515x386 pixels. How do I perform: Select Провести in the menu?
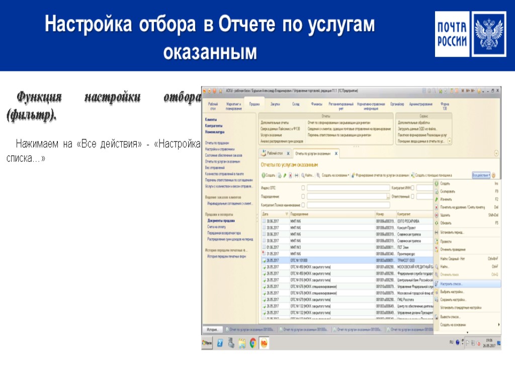click(x=467, y=242)
